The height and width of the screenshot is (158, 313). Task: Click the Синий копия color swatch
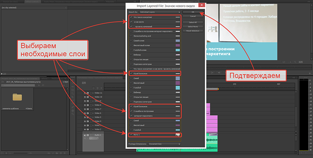(178, 40)
